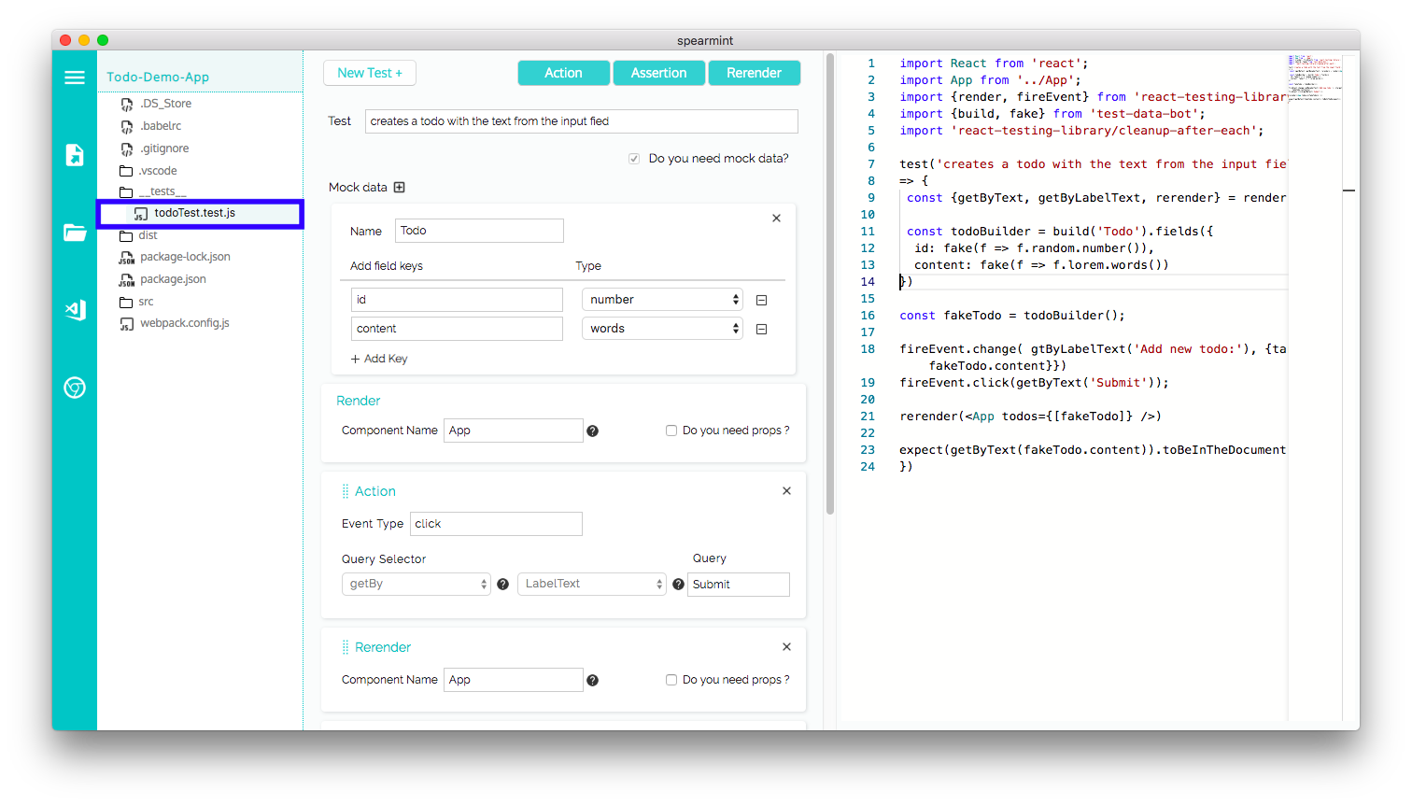Image resolution: width=1412 pixels, height=805 pixels.
Task: Focus the Test description input
Action: (x=582, y=121)
